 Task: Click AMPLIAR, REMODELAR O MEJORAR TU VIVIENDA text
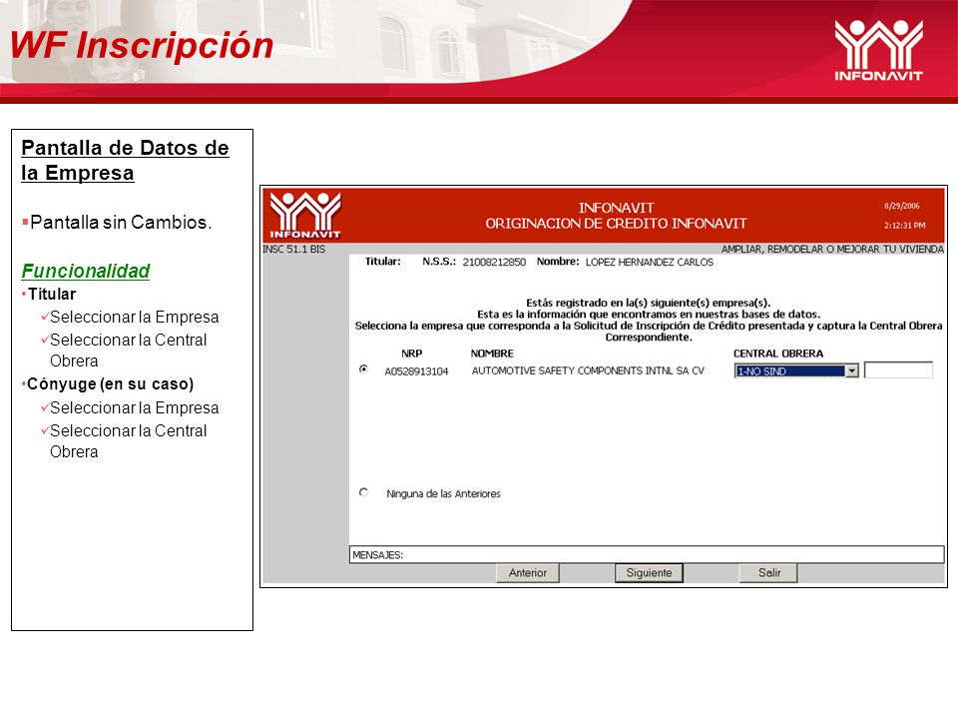coord(832,249)
